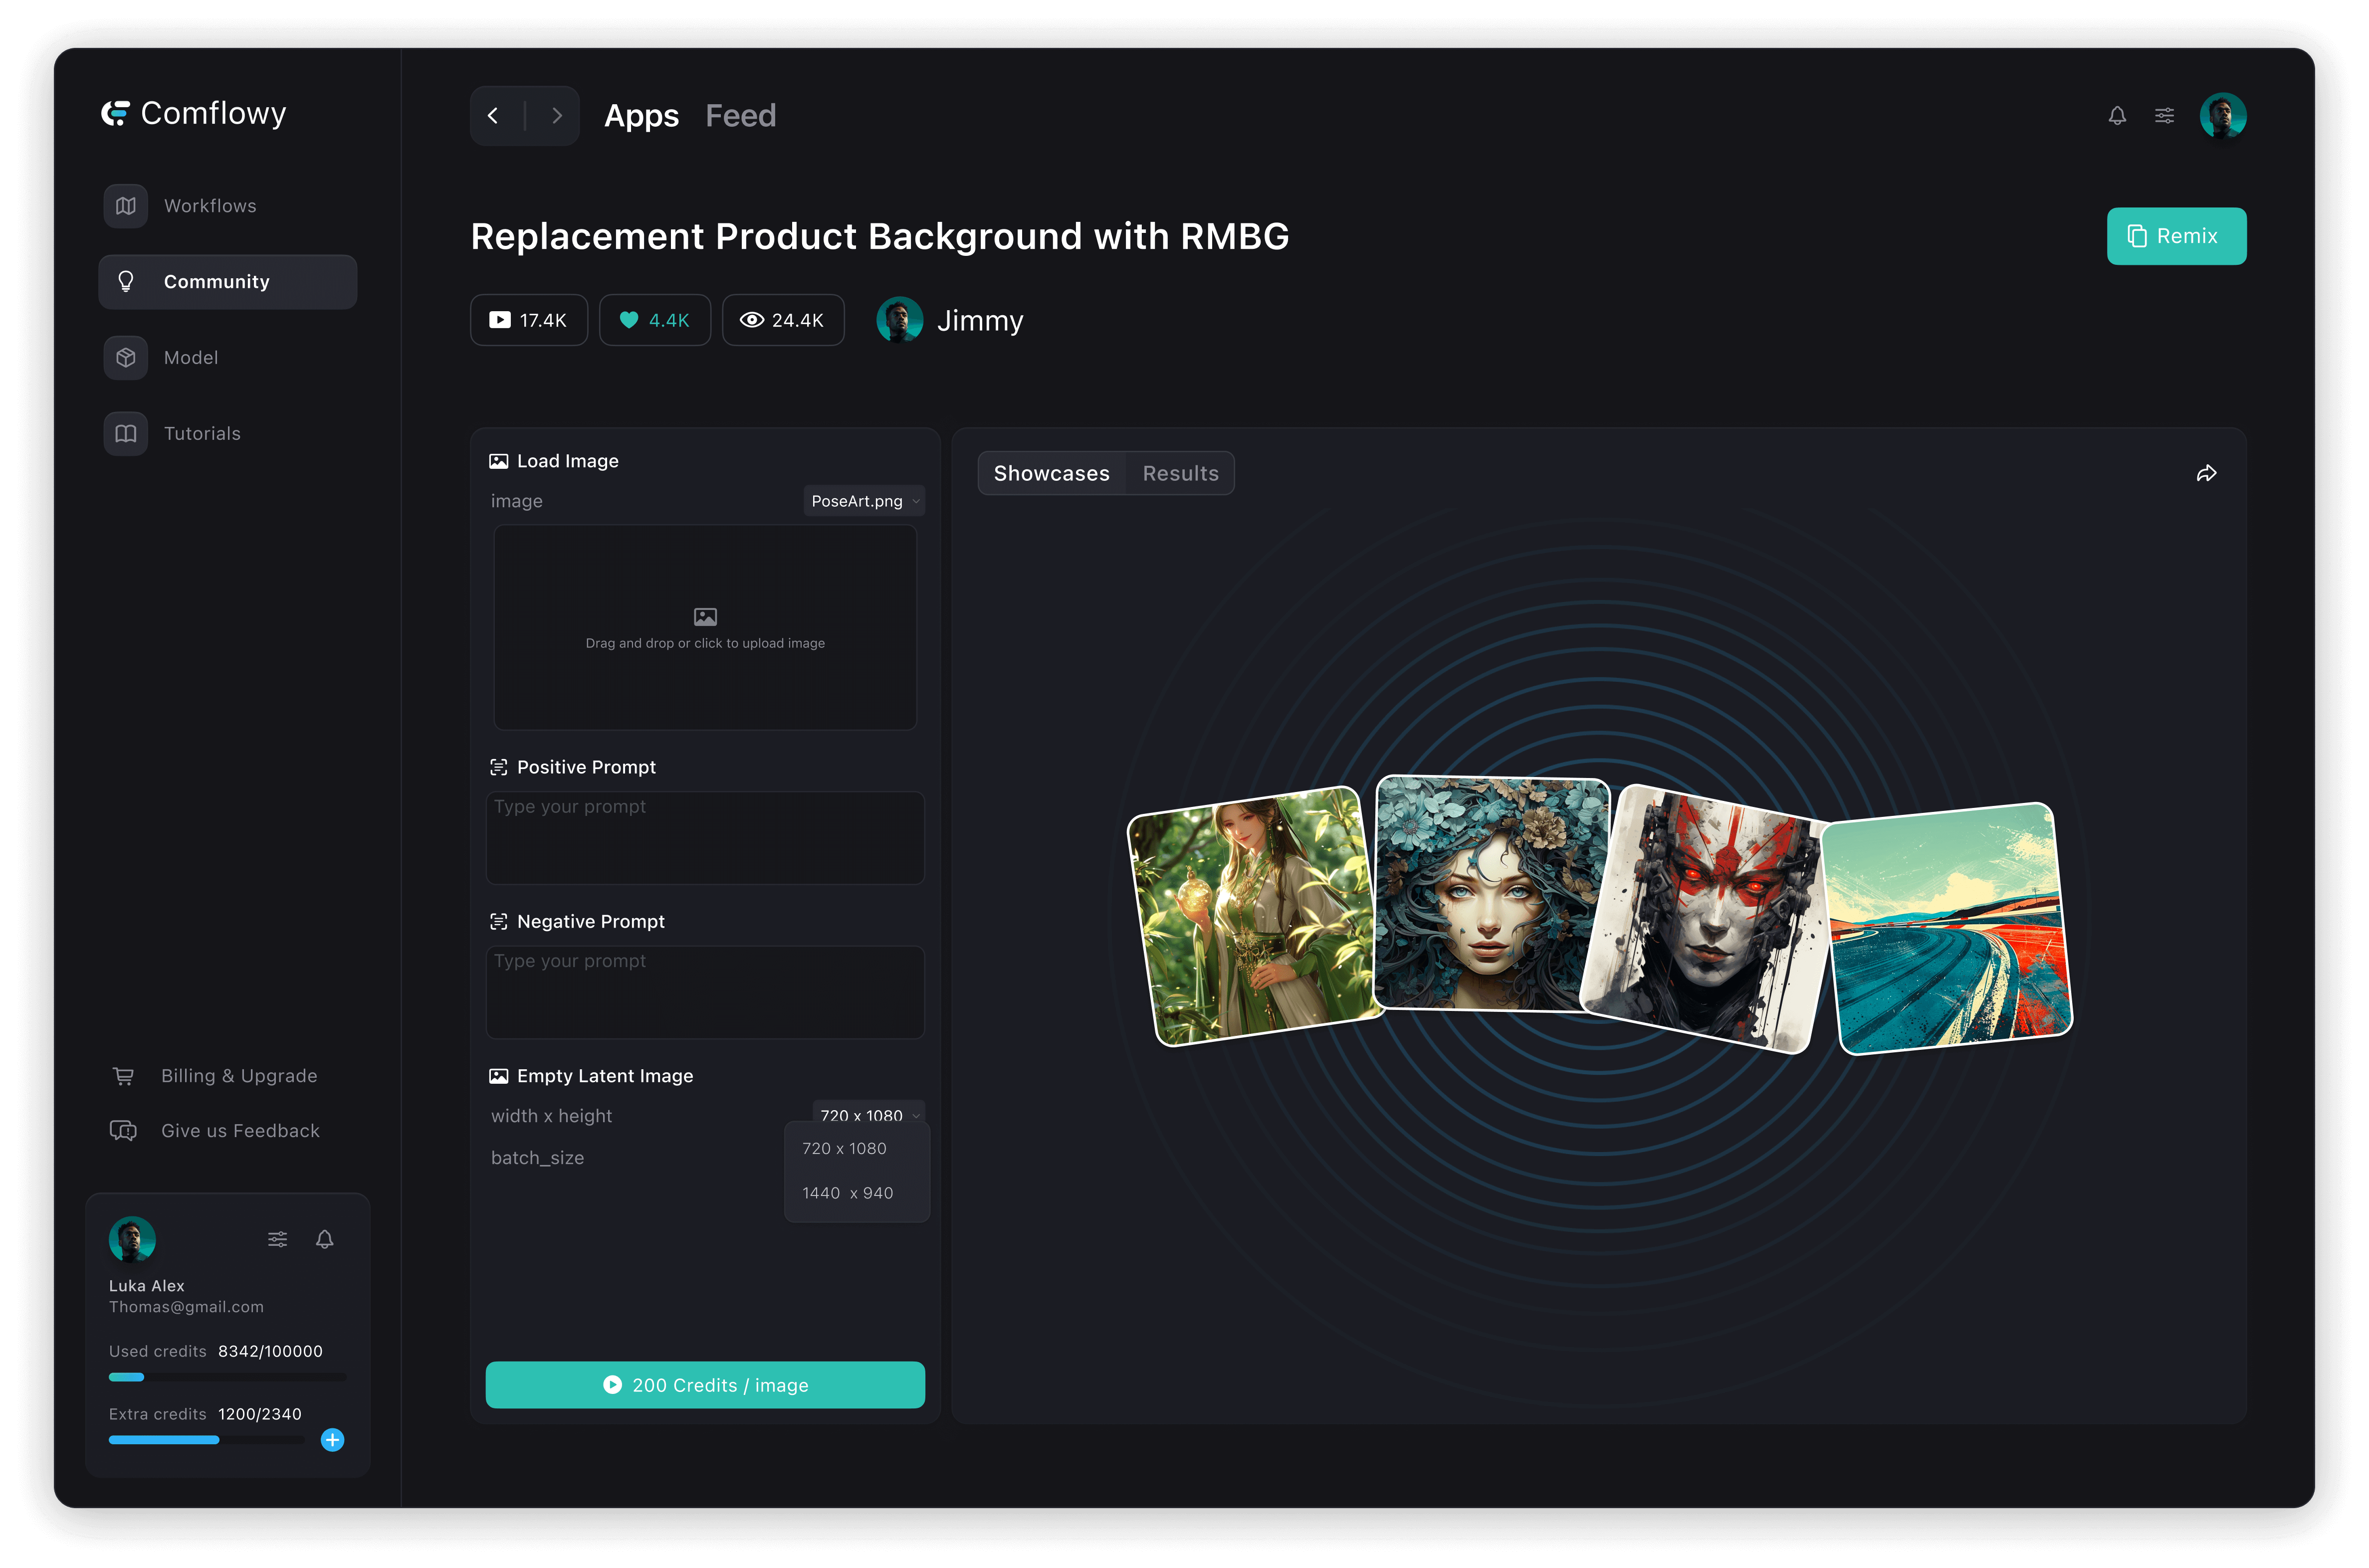The width and height of the screenshot is (2369, 1568).
Task: Expand the width x height dropdown 720x1080
Action: 862,1113
